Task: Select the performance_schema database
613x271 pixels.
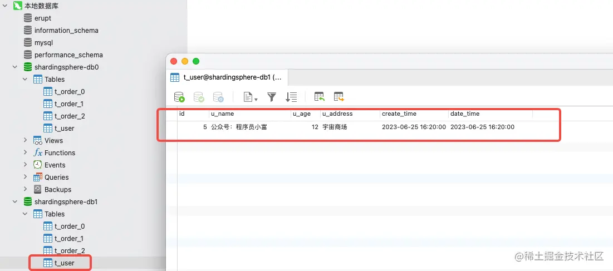Action: [x=69, y=55]
